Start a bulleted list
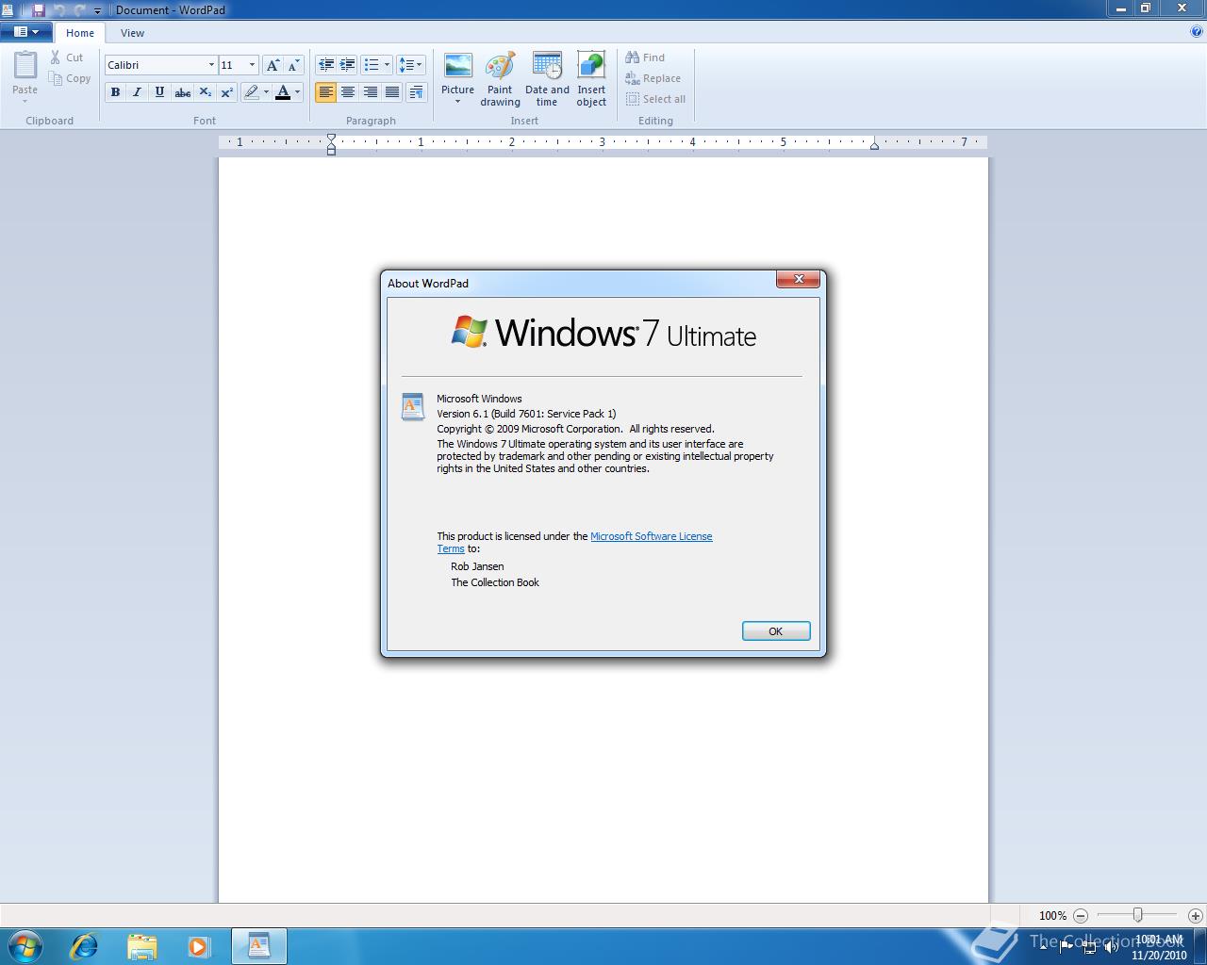 [x=372, y=65]
